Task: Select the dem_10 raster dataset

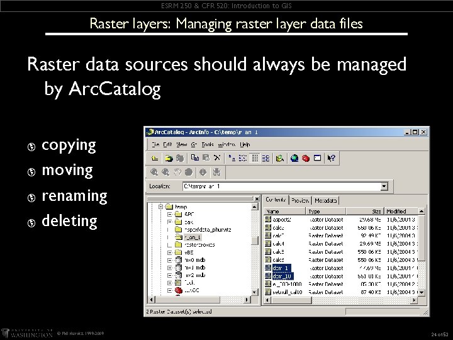Action: click(282, 276)
